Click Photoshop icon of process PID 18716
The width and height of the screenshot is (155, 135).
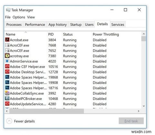pyautogui.click(x=7, y=88)
